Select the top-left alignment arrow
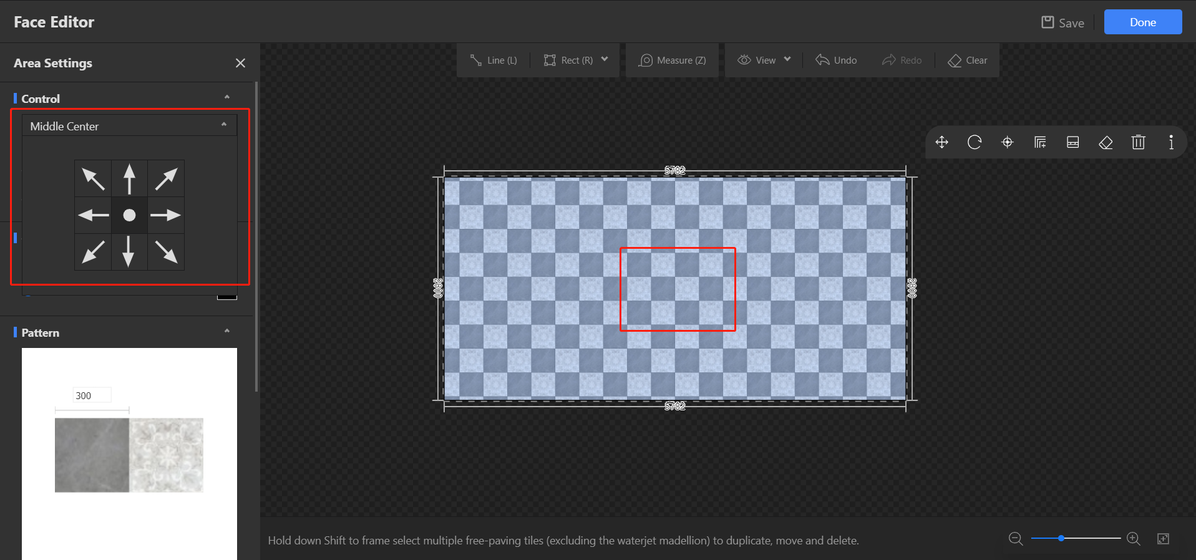1196x560 pixels. pyautogui.click(x=93, y=179)
